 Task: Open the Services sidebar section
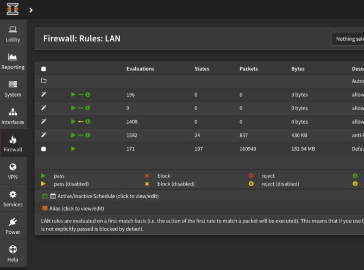[13, 199]
